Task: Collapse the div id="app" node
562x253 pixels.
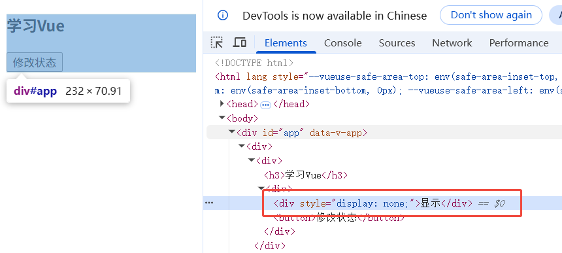Action: coord(232,132)
